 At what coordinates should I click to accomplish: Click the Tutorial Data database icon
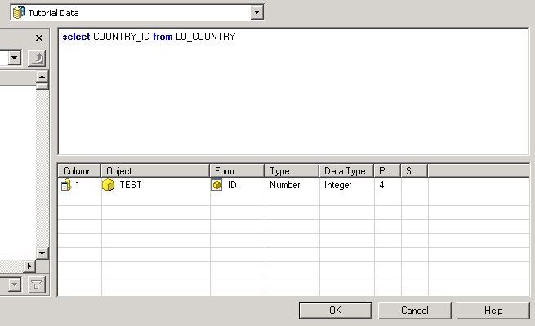(x=19, y=12)
